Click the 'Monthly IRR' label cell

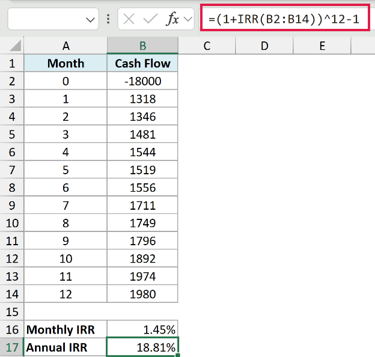(66, 329)
